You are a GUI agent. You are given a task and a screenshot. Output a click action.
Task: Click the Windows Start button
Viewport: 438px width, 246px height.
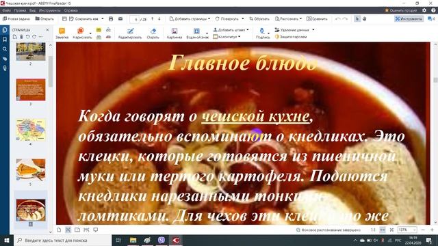click(x=7, y=240)
